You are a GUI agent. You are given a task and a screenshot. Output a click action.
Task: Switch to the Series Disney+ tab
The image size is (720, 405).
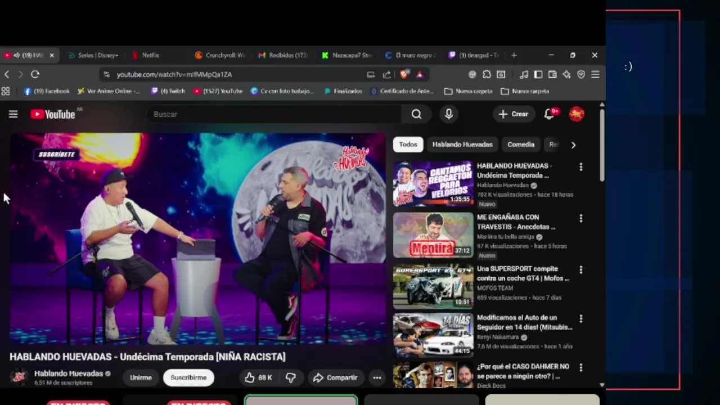pyautogui.click(x=93, y=55)
